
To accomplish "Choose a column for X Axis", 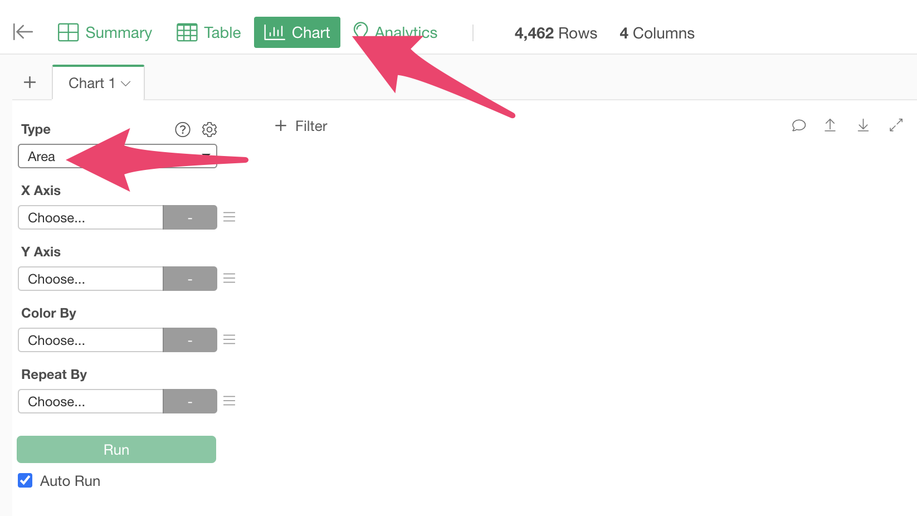I will 91,217.
